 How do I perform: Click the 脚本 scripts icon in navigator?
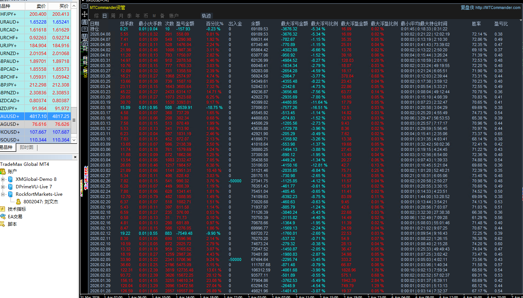coord(3,224)
